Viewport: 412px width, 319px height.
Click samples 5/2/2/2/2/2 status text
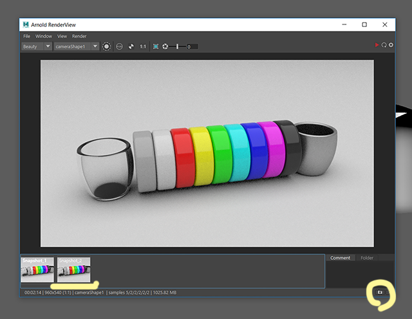pyautogui.click(x=129, y=293)
